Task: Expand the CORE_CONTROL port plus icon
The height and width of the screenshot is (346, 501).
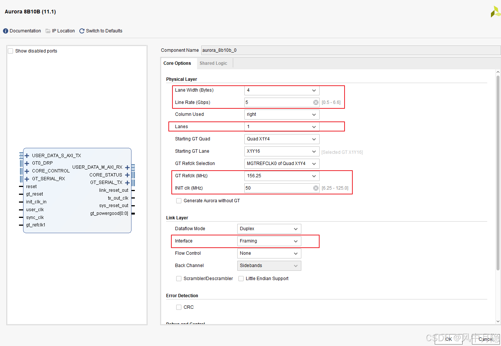Action: 27,171
